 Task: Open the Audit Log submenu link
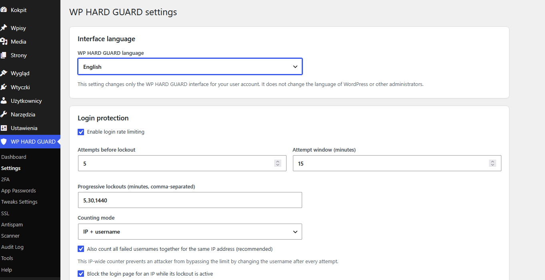pos(12,247)
